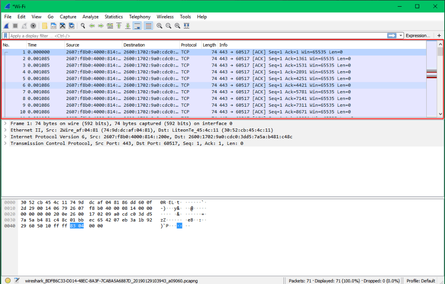Open capture options gear icon
This screenshot has width=445, height=284.
click(x=33, y=26)
